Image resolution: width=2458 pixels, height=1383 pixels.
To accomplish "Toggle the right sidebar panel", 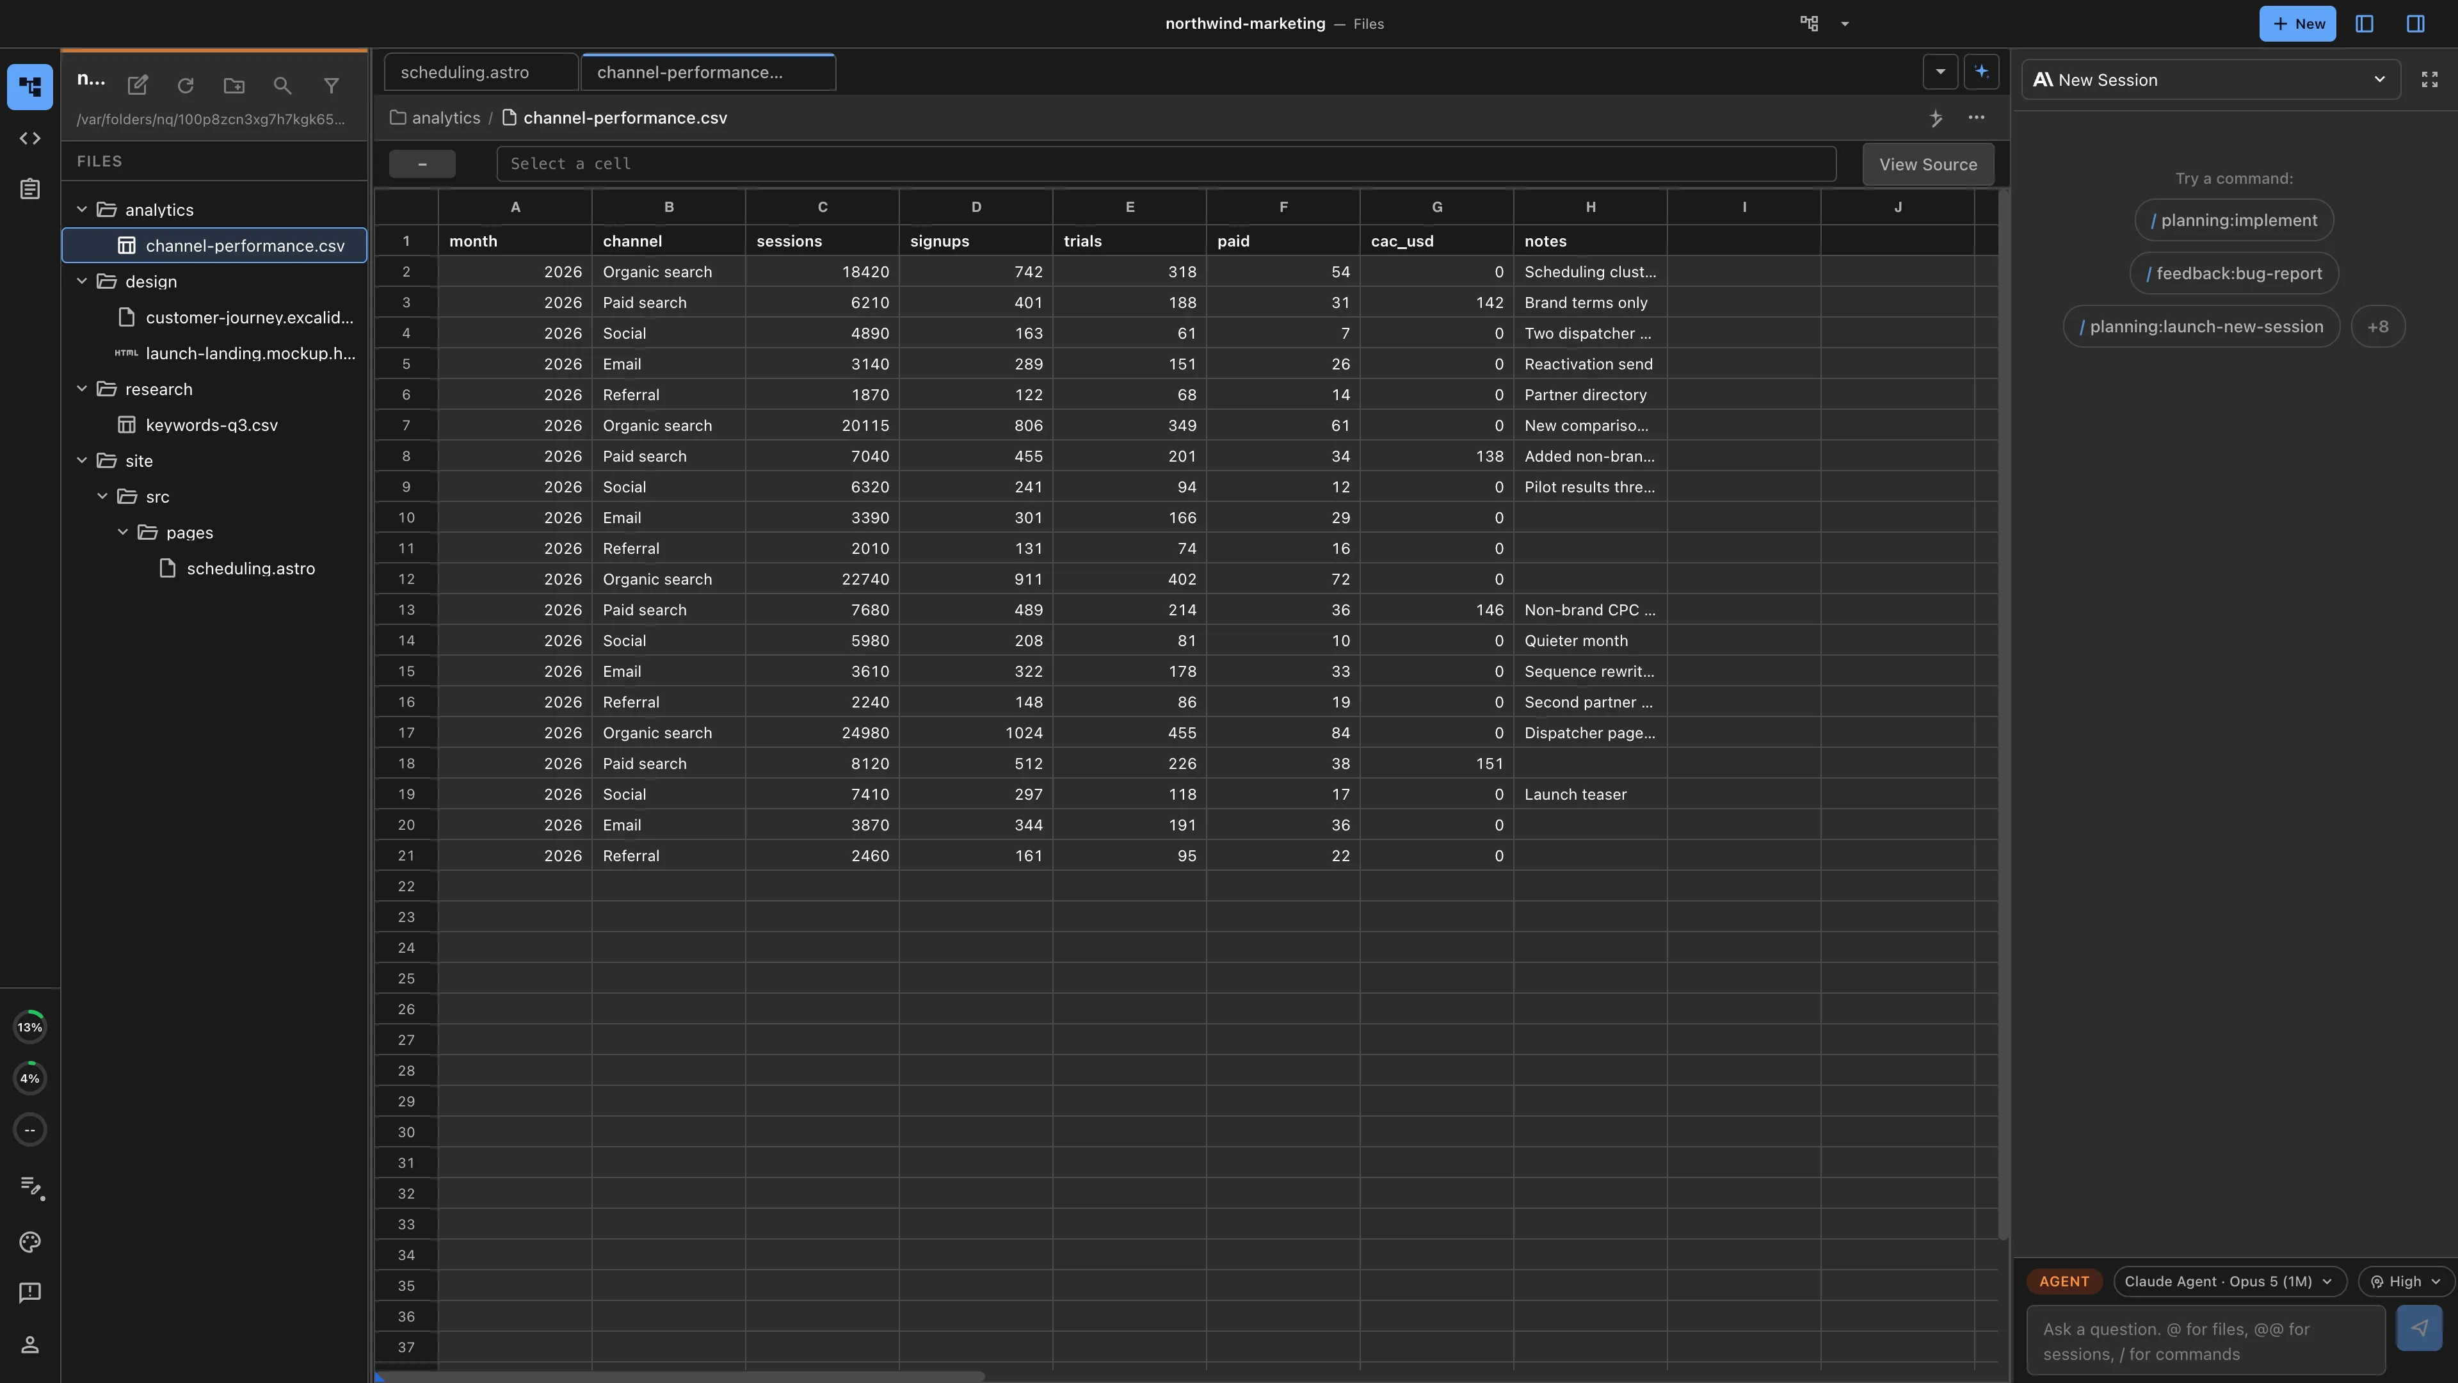I will 2416,24.
